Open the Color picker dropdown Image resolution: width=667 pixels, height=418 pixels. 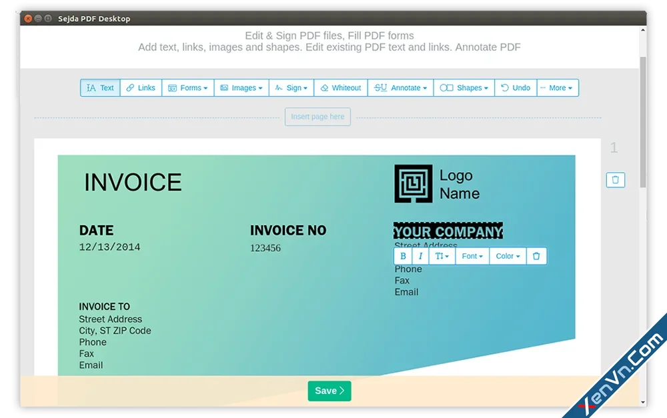508,256
